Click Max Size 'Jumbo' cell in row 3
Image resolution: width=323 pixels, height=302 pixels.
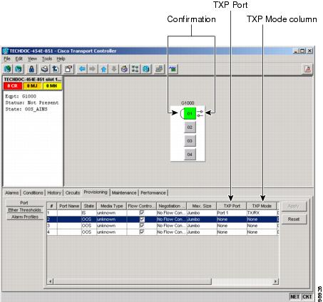coord(202,226)
